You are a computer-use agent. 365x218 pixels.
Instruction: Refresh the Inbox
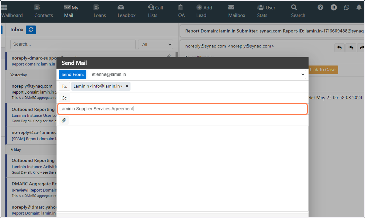tap(31, 29)
